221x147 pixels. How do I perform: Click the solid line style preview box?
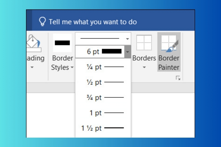point(100,39)
